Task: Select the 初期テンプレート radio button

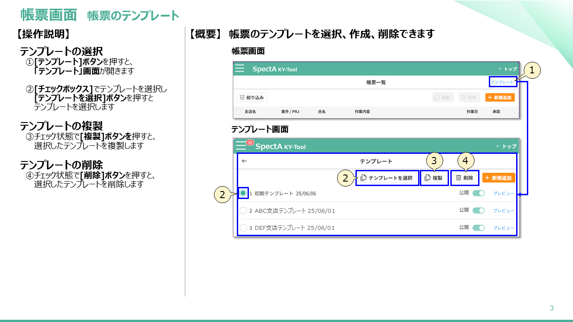Action: pos(243,193)
